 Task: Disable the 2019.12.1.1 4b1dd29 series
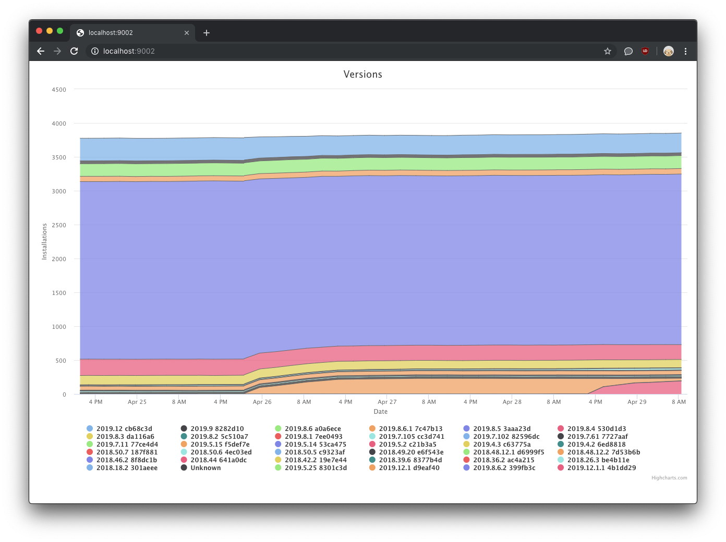597,468
